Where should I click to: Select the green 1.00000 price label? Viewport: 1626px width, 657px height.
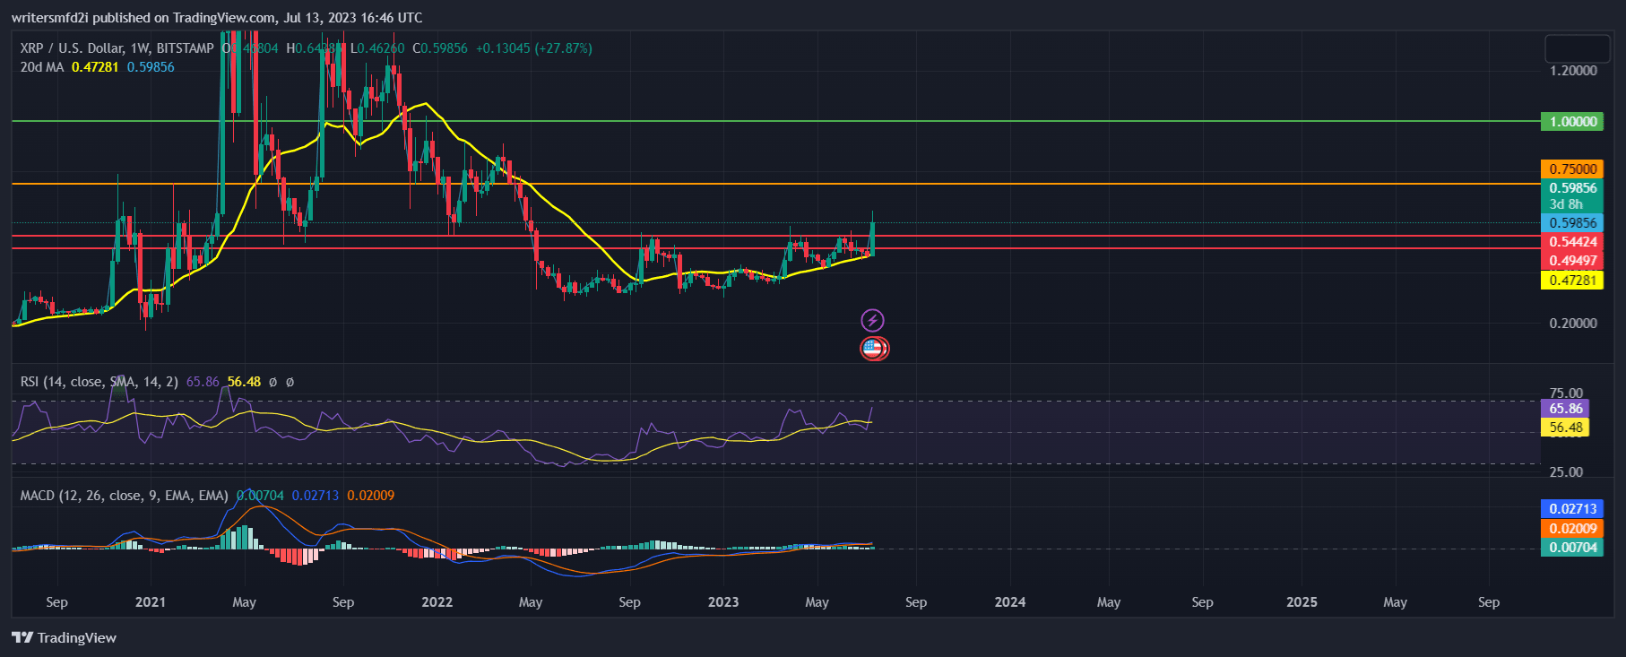pos(1571,122)
